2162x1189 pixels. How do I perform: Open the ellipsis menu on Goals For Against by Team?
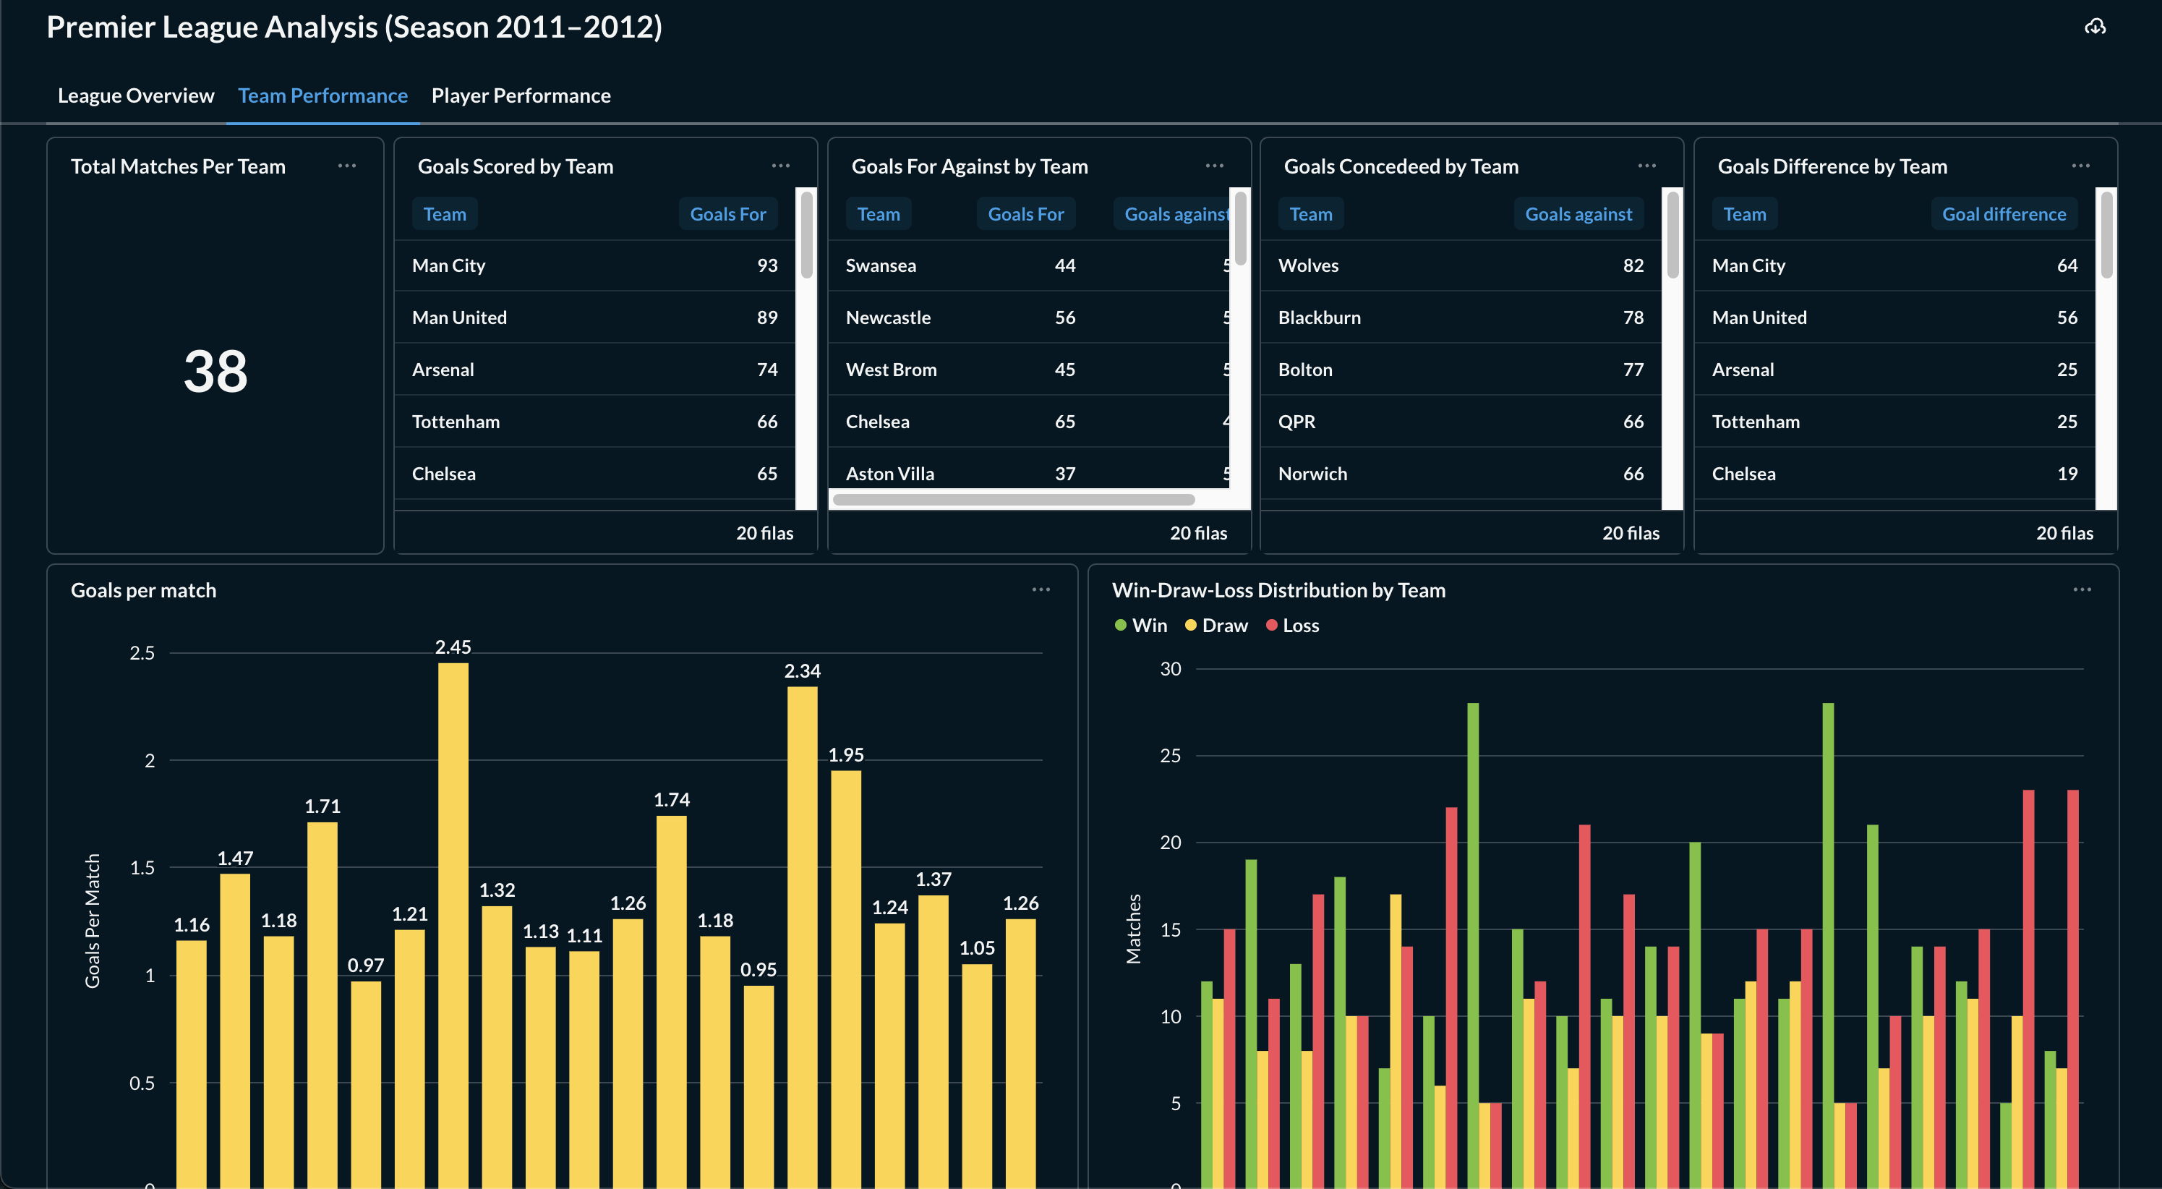[x=1215, y=166]
